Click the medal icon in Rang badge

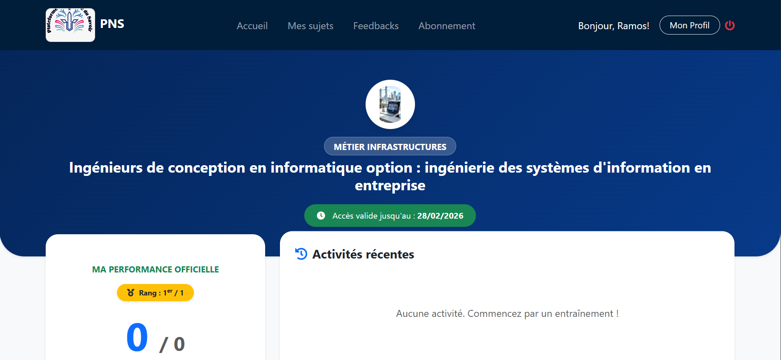pyautogui.click(x=131, y=293)
